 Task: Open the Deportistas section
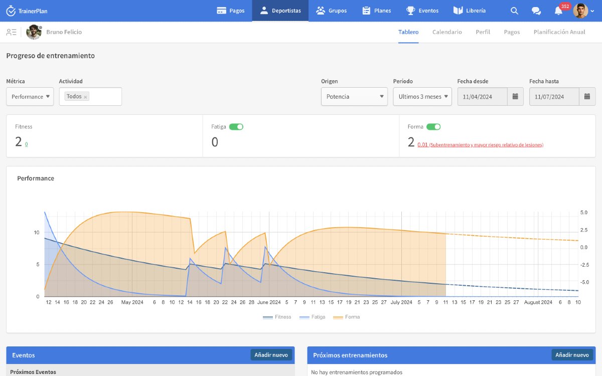[x=280, y=11]
